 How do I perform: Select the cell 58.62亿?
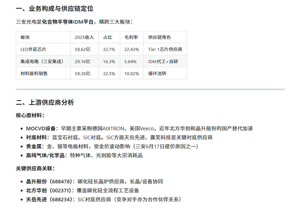coord(82,49)
